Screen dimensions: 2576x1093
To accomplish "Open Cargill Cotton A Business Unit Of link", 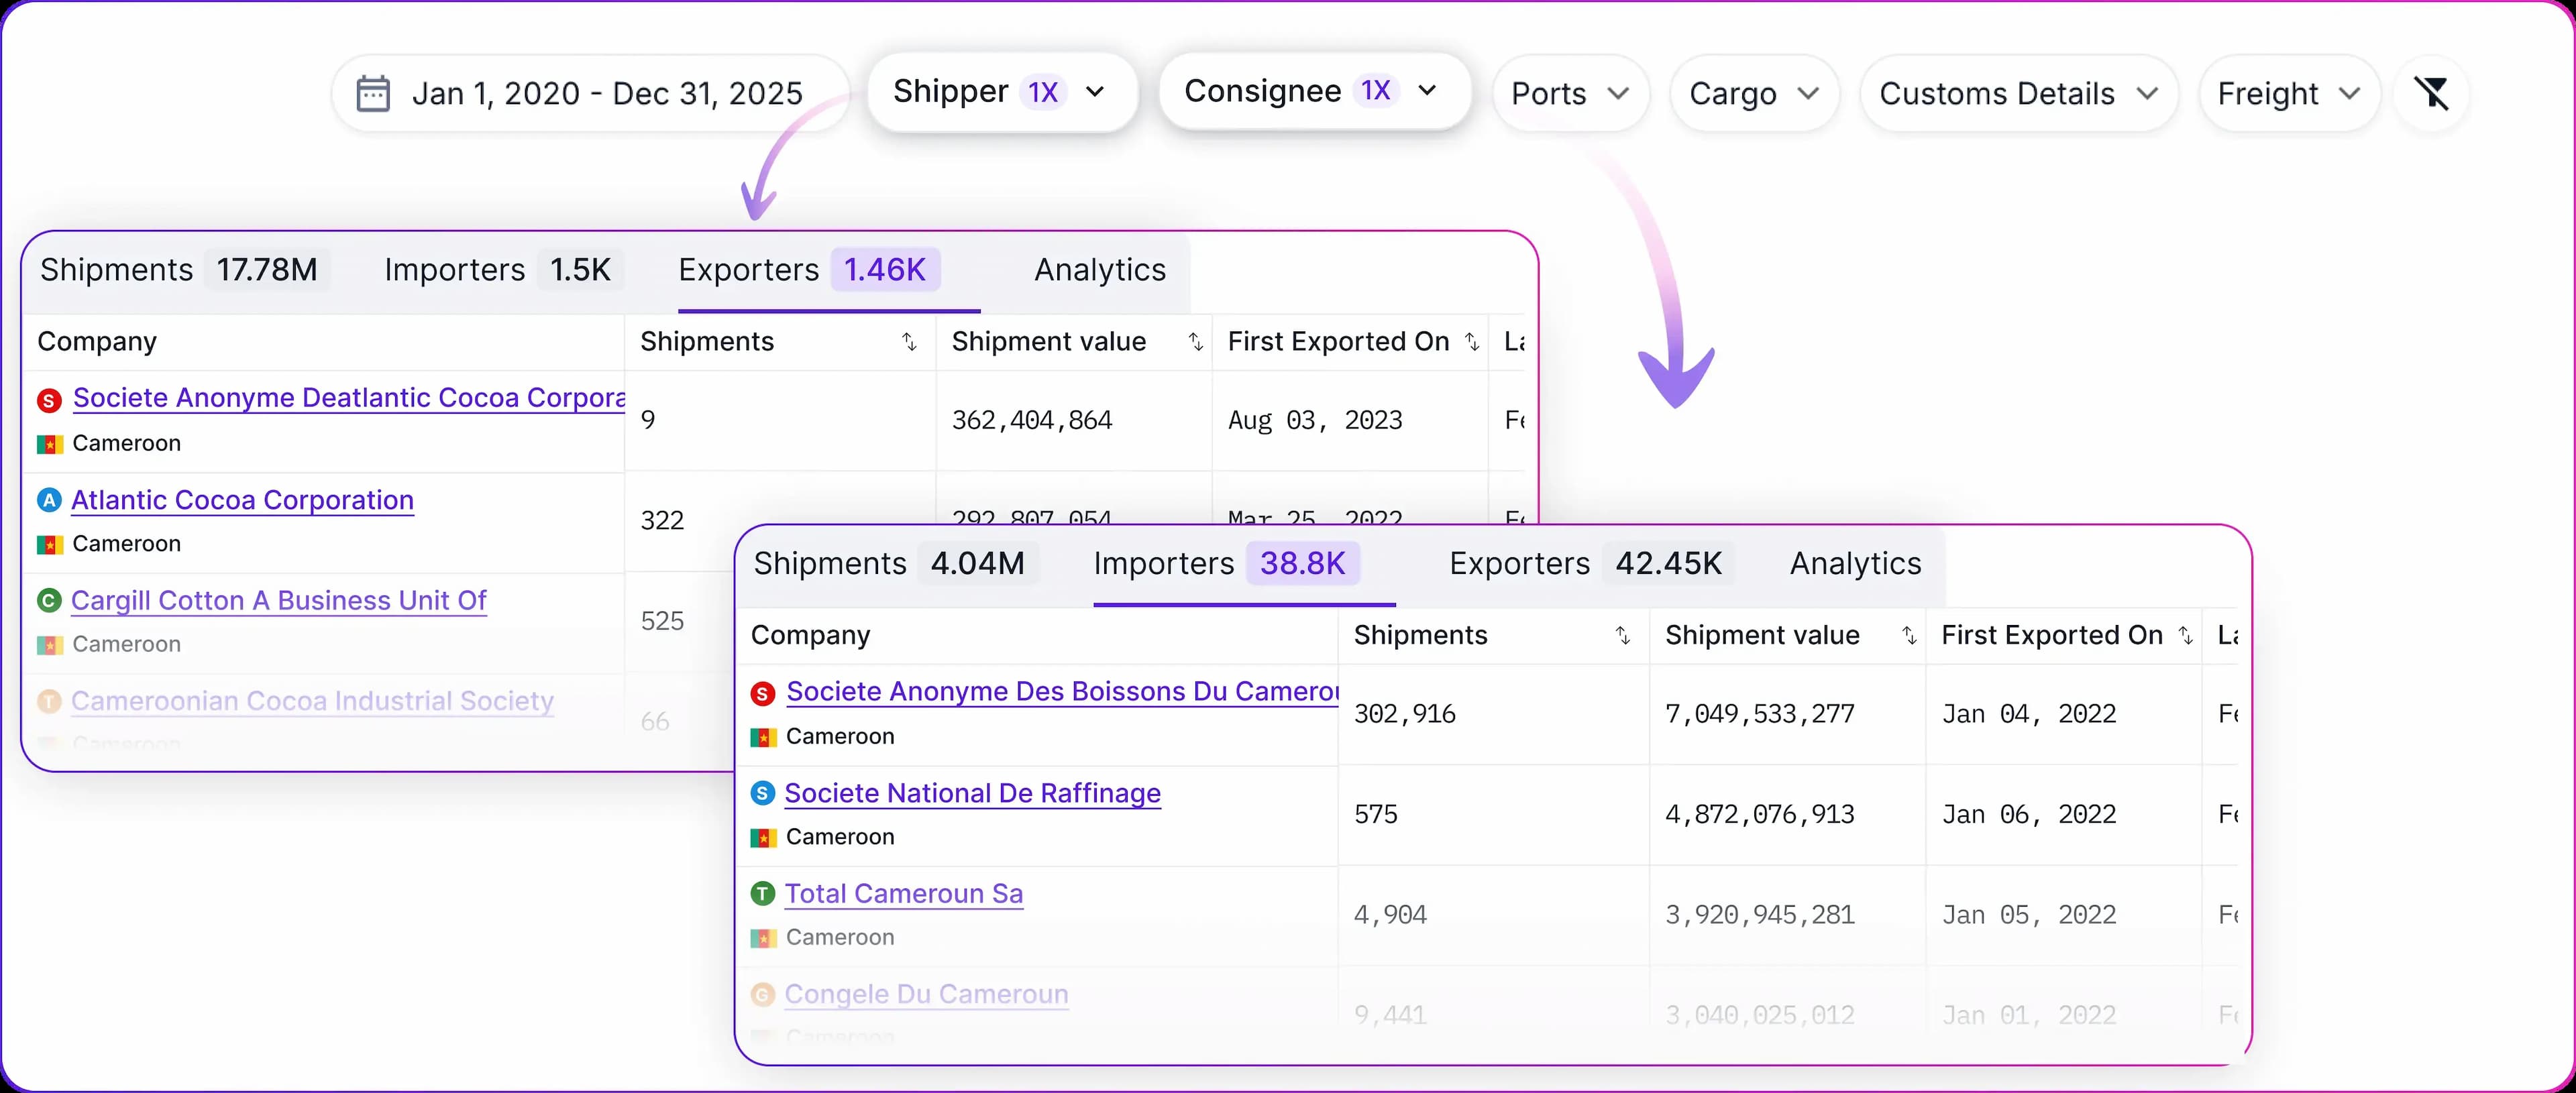I will [278, 601].
